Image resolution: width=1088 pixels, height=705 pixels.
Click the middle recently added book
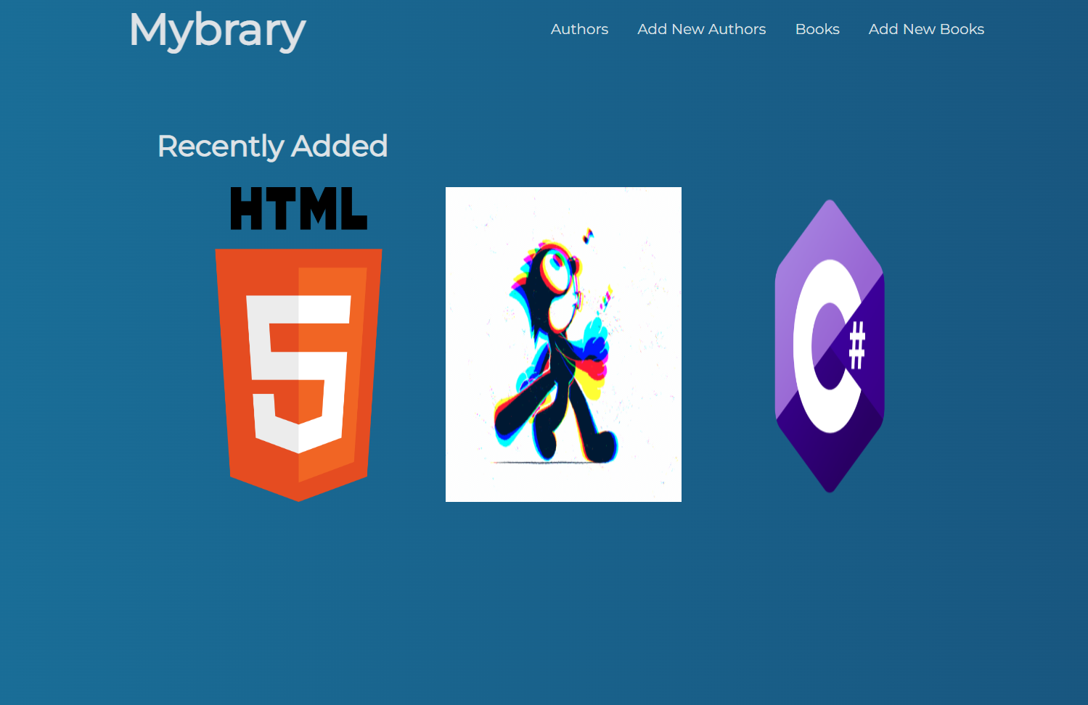(x=563, y=344)
